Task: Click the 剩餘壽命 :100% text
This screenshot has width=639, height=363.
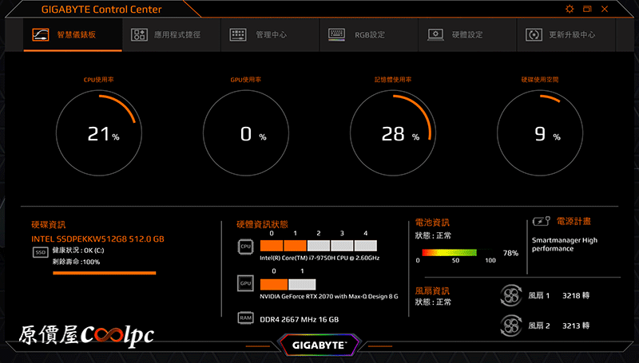Action: [x=76, y=262]
